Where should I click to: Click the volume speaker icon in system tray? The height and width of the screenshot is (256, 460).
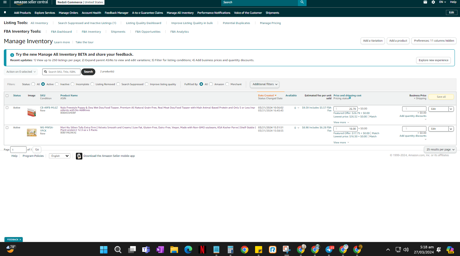[406, 250]
